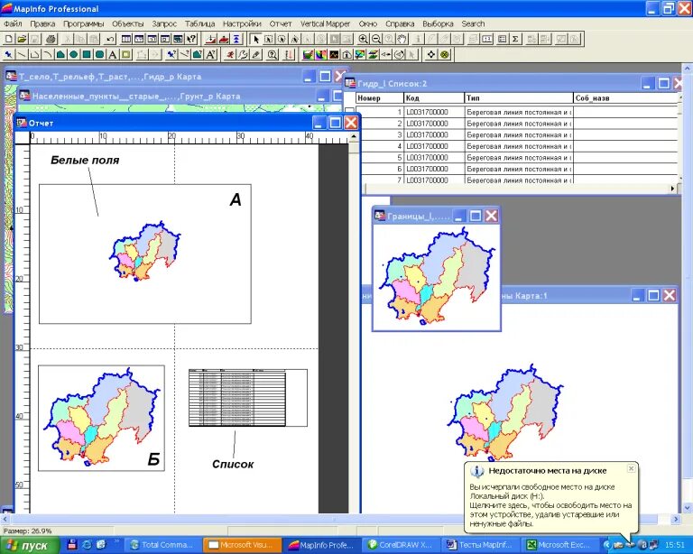Open a new Browser window icon
The width and height of the screenshot is (693, 554).
point(126,39)
